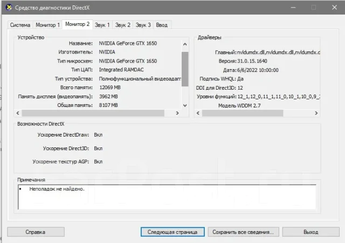345x243 pixels.
Task: Switch to the Ввод tab
Action: (x=162, y=25)
